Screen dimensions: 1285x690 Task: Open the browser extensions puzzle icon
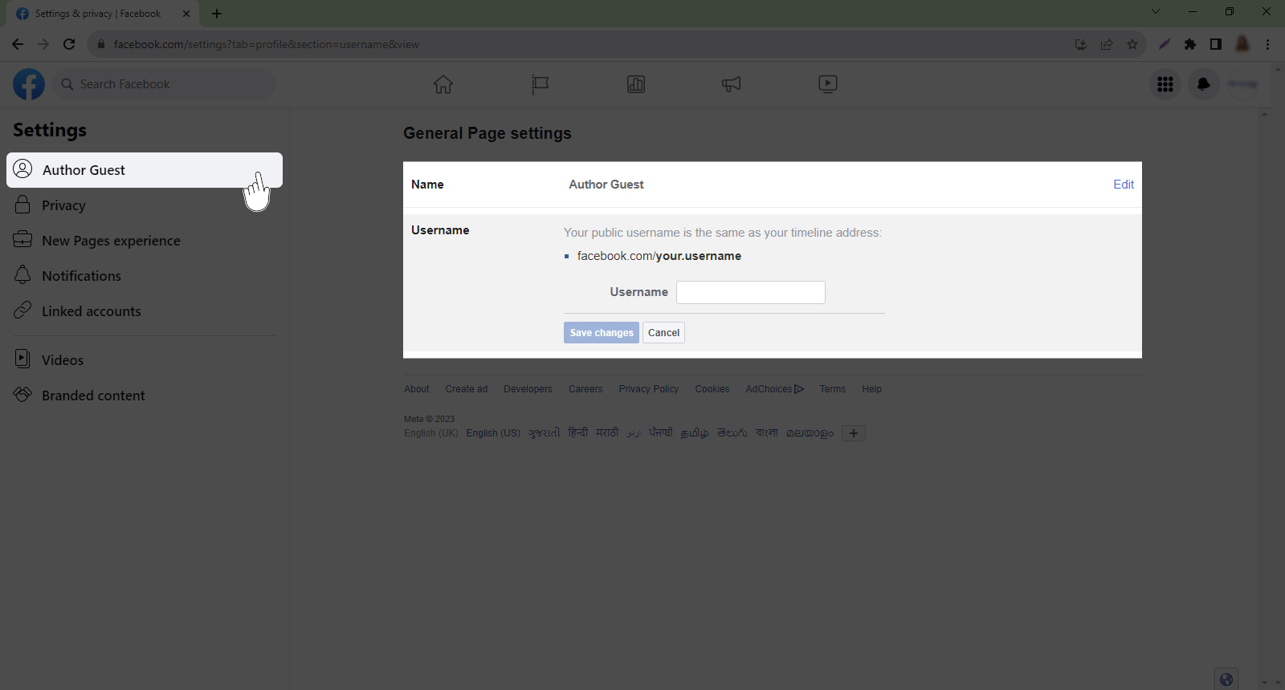click(x=1190, y=44)
